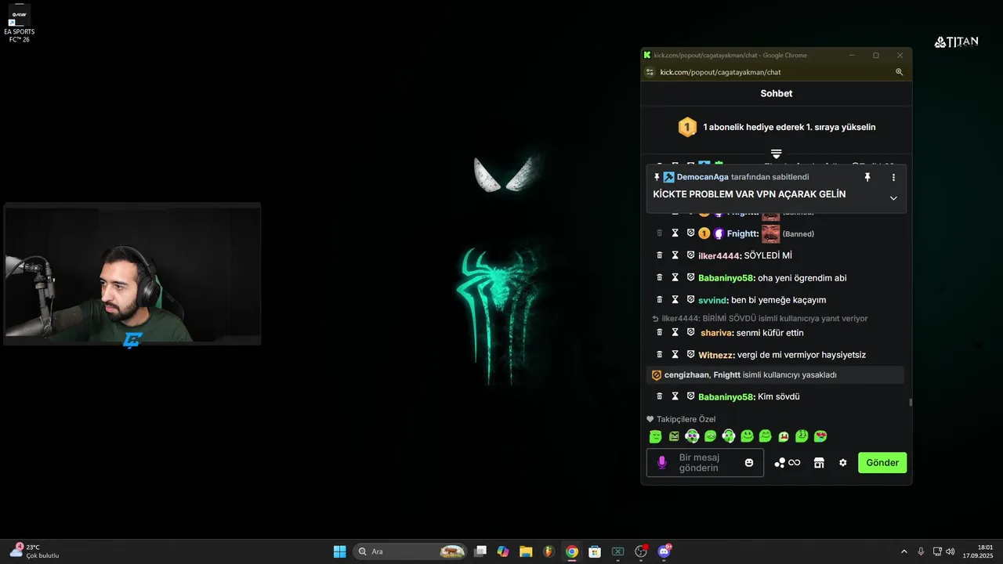Screen dimensions: 1003x564
Task: Open the Windows Start menu
Action: (339, 551)
